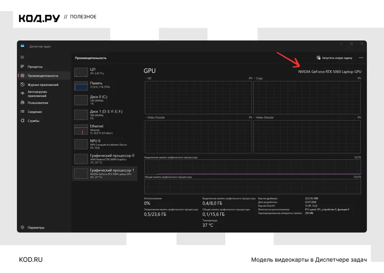This screenshot has height=273, width=384.
Task: Open the hamburger navigation menu icon
Action: (x=22, y=57)
